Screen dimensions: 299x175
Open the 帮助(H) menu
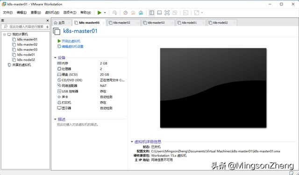[85, 13]
